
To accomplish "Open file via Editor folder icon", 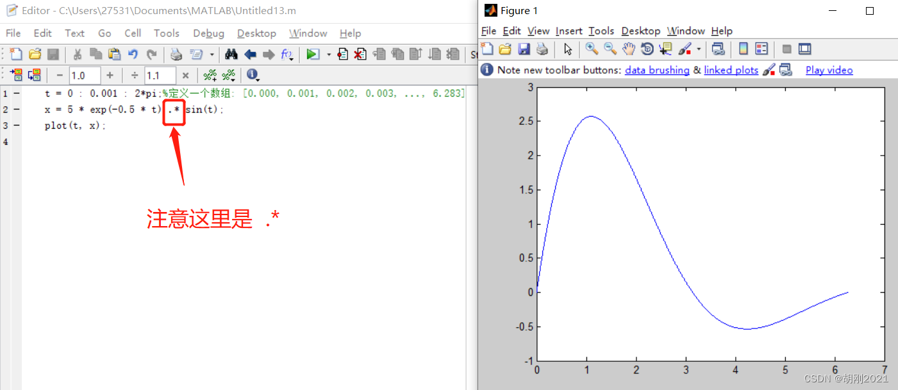I will coord(35,54).
